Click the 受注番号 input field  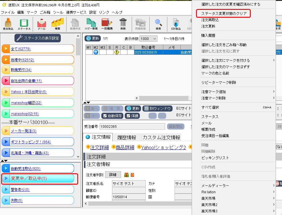coord(132,126)
